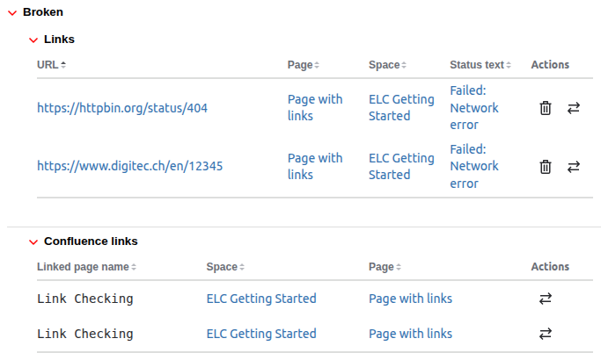The height and width of the screenshot is (353, 601).
Task: Delete the digitec.ch broken link entry
Action: [546, 166]
